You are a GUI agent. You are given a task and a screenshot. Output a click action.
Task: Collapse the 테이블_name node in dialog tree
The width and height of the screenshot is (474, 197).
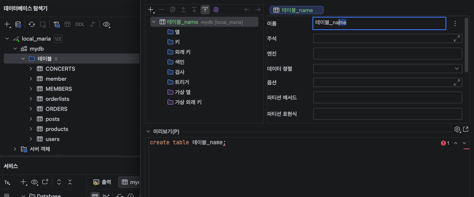pyautogui.click(x=154, y=22)
